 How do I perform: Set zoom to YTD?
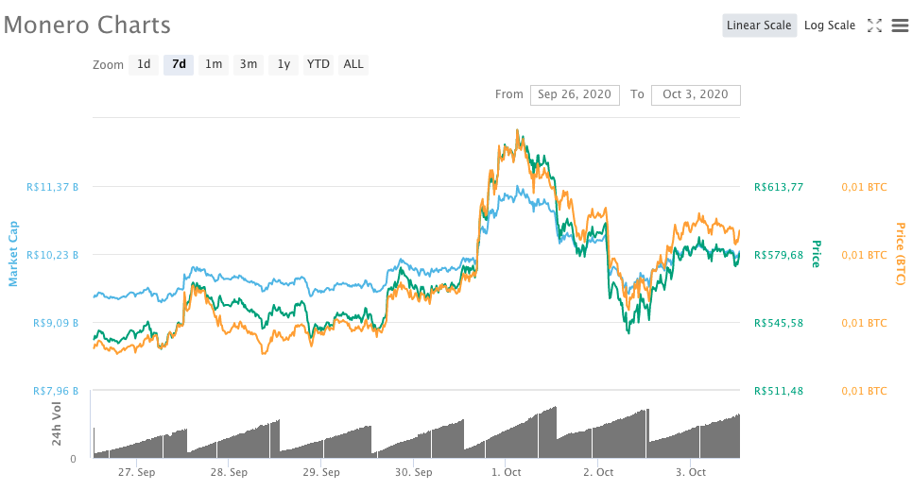(318, 64)
